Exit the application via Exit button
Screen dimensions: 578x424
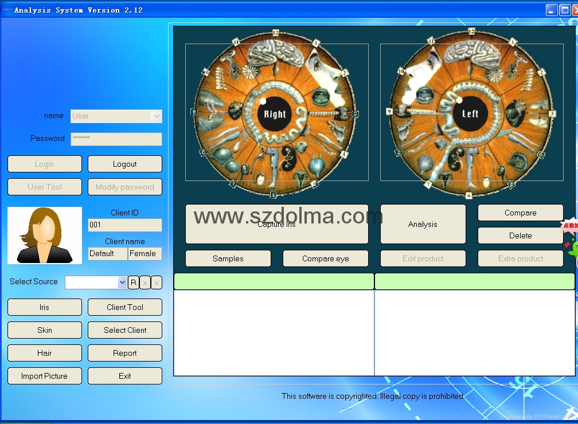tap(124, 376)
